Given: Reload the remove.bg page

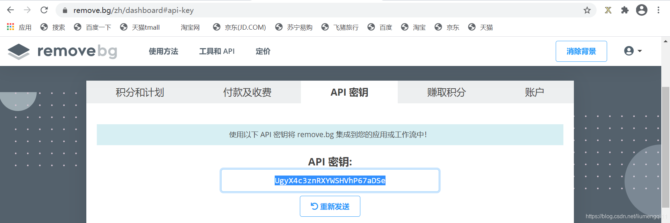Looking at the screenshot, I should point(44,10).
